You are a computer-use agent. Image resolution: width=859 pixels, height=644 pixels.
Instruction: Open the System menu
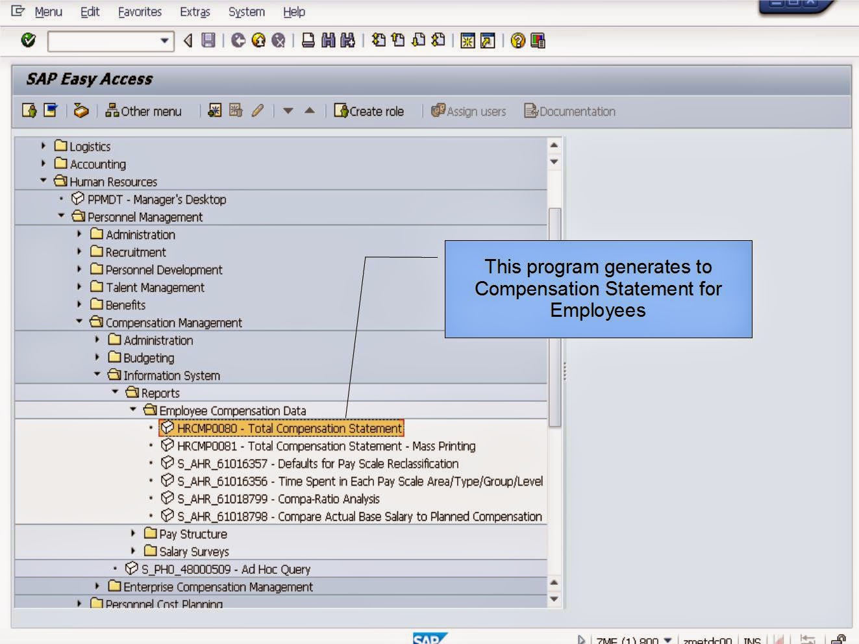click(245, 12)
